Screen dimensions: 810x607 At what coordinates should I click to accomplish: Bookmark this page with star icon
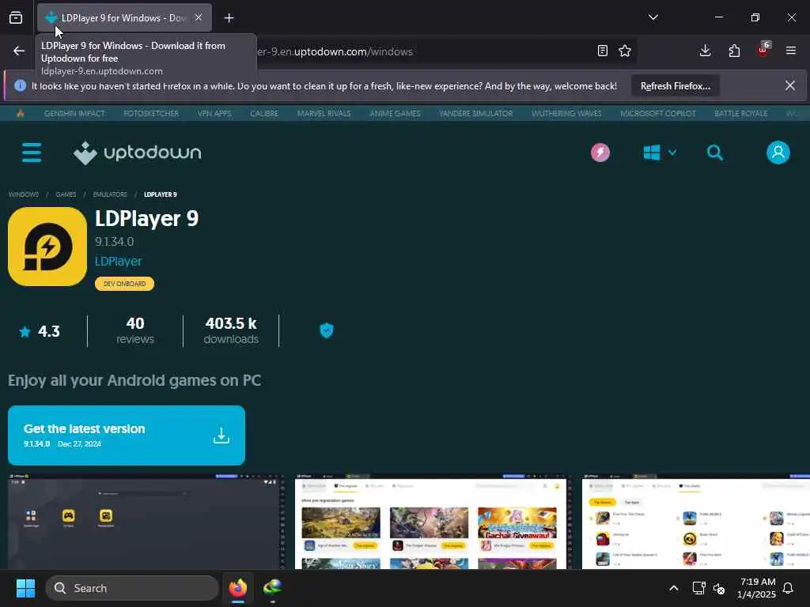coord(625,51)
